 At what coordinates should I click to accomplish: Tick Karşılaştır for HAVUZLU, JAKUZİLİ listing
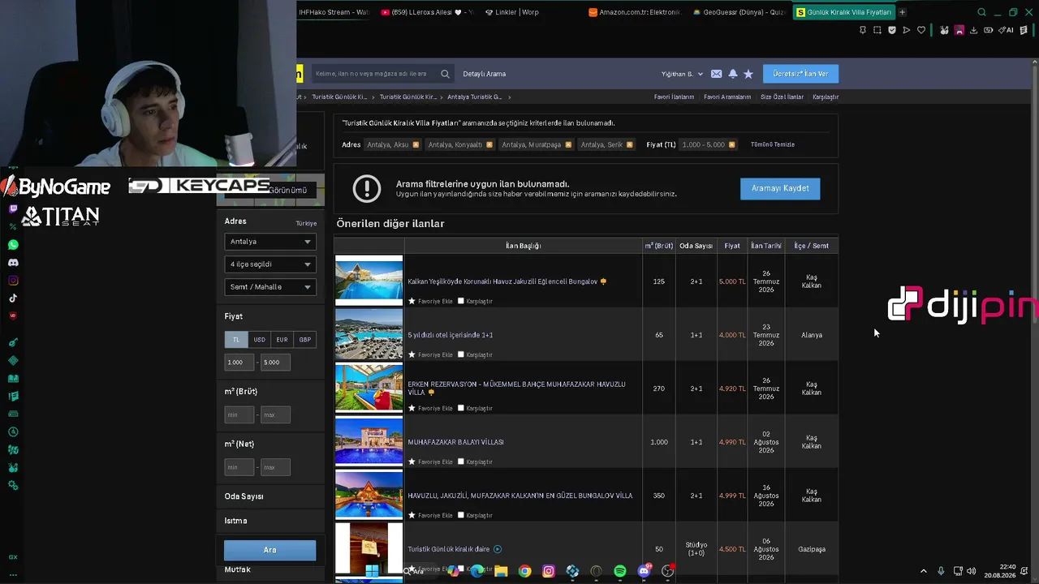coord(461,515)
